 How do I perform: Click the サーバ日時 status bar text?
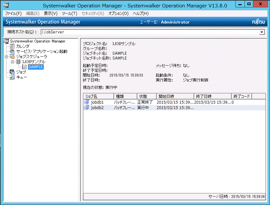click(236, 196)
